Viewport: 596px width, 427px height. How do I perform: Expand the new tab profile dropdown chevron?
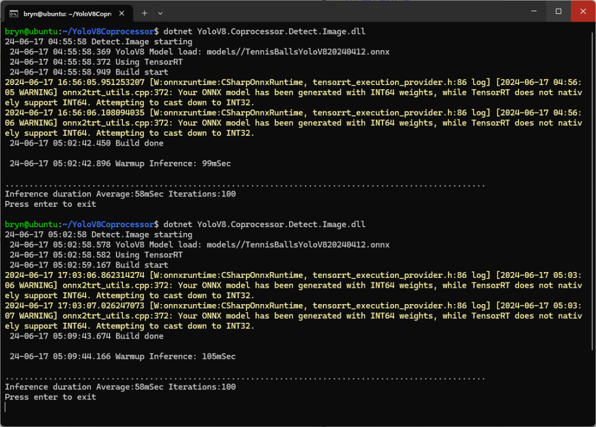click(161, 13)
